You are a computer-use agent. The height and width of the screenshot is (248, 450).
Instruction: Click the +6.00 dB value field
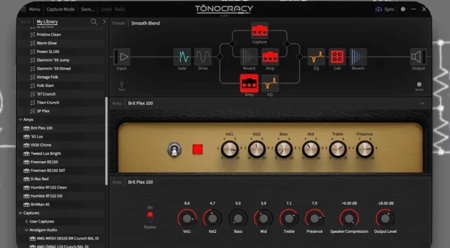(349, 203)
